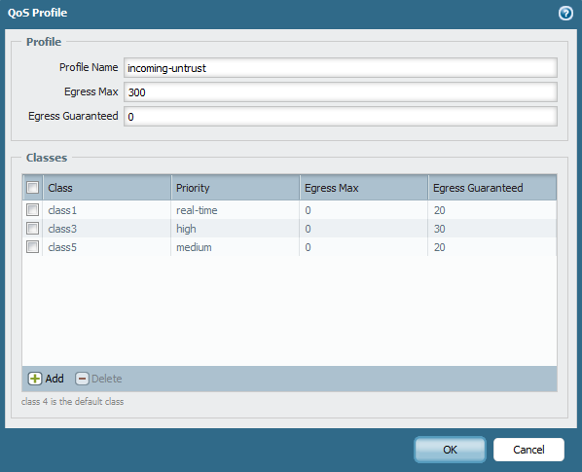Toggle the select-all checkbox in header
Image resolution: width=582 pixels, height=472 pixels.
[x=33, y=188]
